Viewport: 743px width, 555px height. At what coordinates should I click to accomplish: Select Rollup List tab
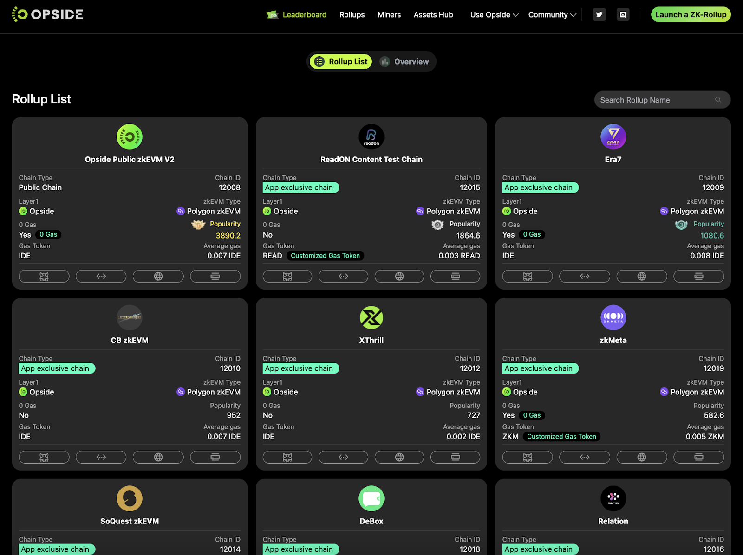pos(341,61)
